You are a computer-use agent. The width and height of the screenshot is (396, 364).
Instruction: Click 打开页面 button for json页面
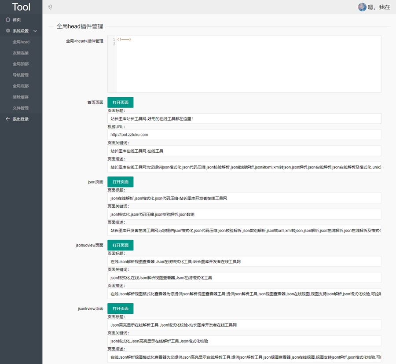tap(121, 182)
